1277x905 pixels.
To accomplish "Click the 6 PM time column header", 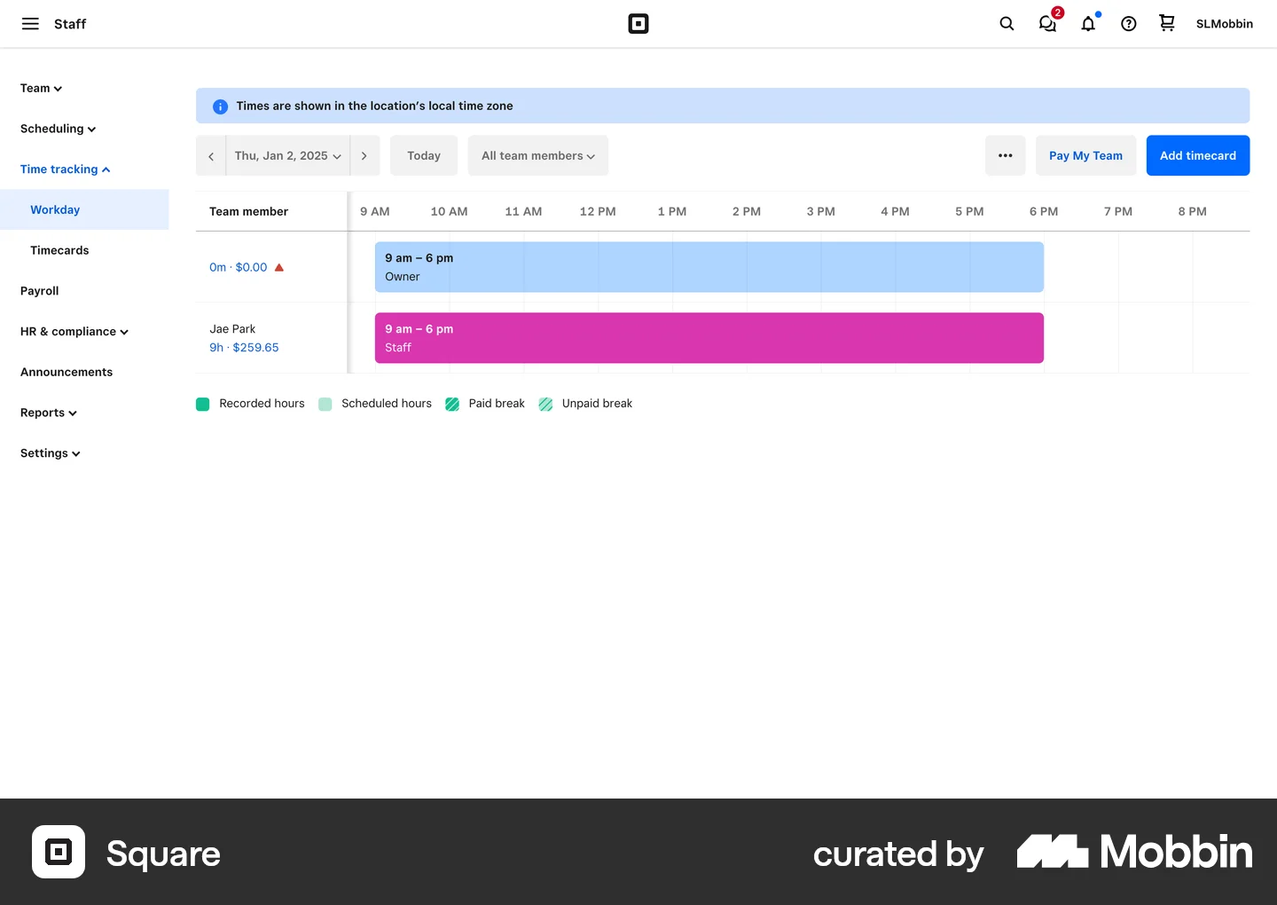I will pyautogui.click(x=1044, y=212).
